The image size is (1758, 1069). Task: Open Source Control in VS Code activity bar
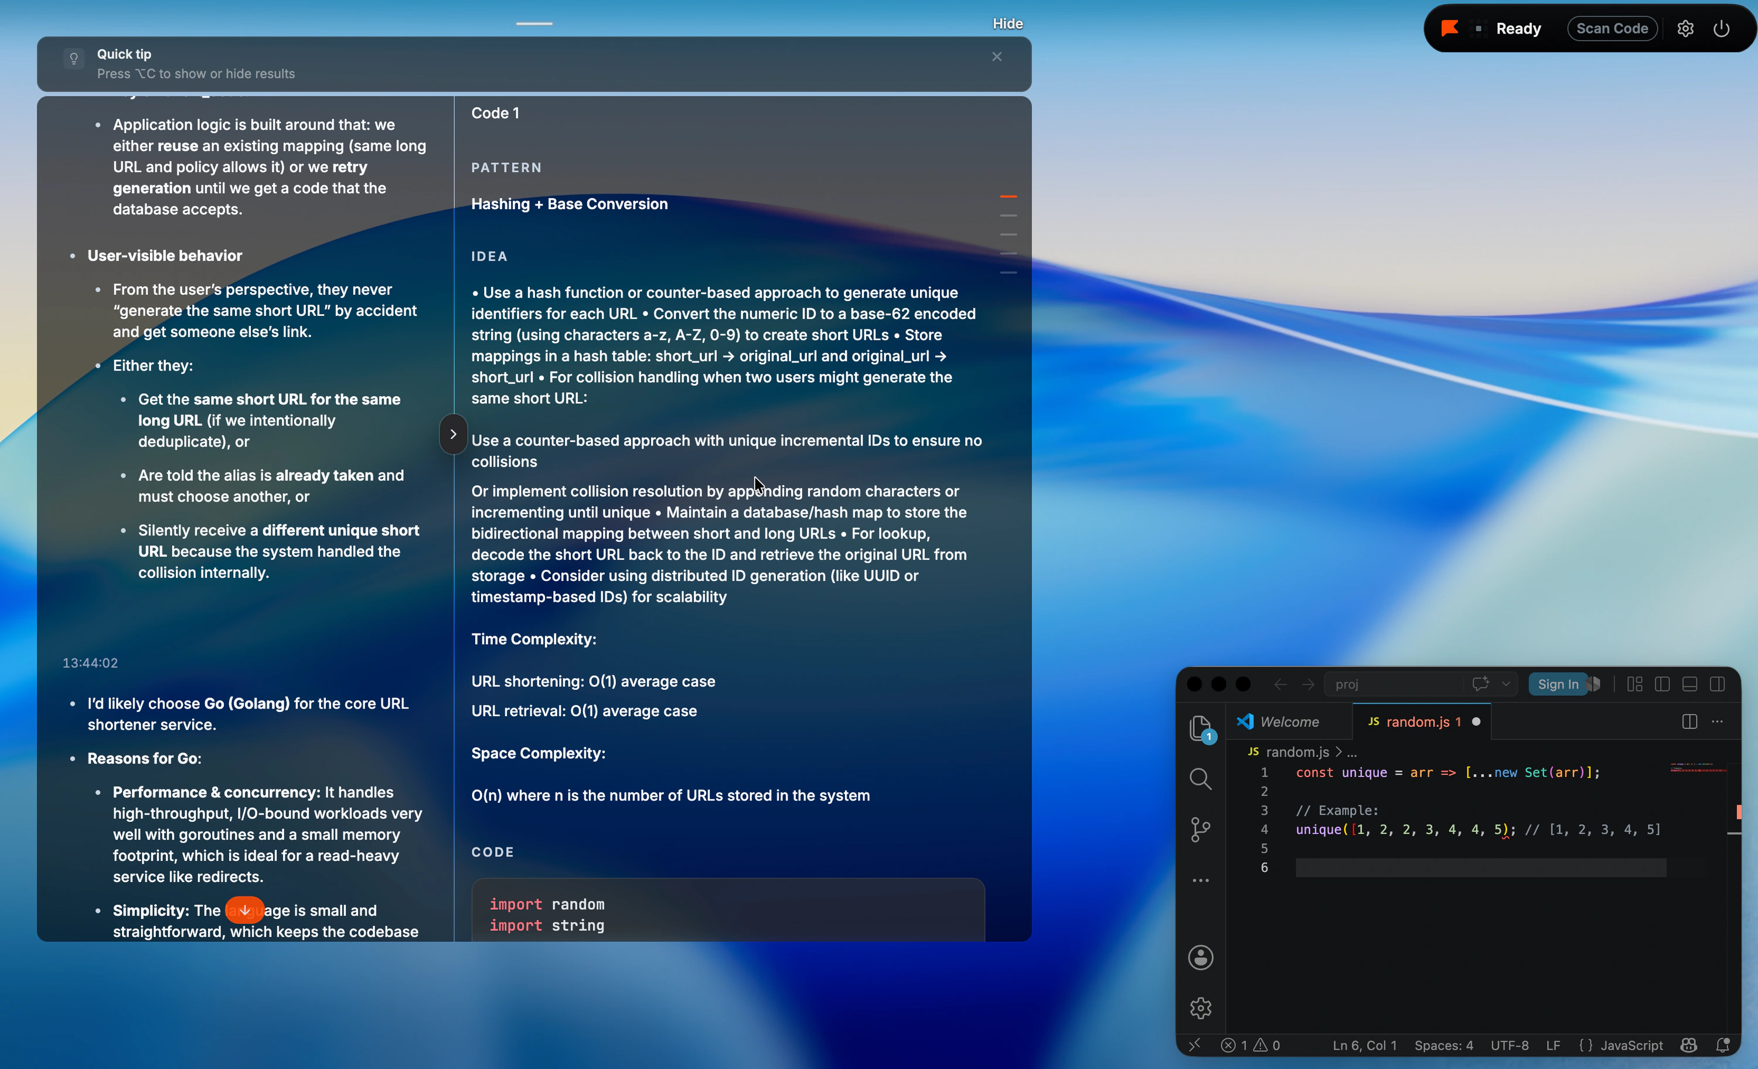pos(1201,829)
